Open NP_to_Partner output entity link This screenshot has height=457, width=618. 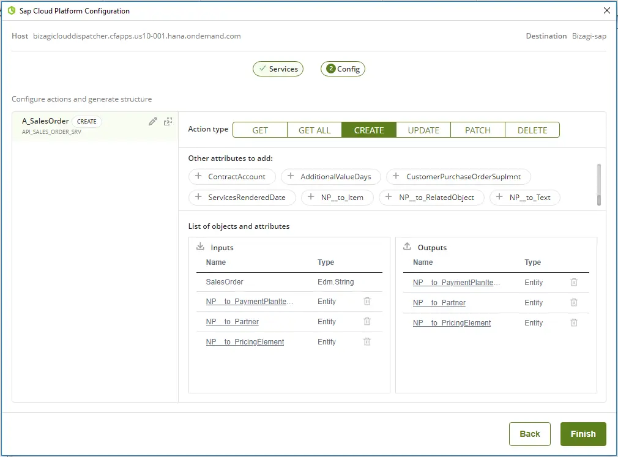439,303
